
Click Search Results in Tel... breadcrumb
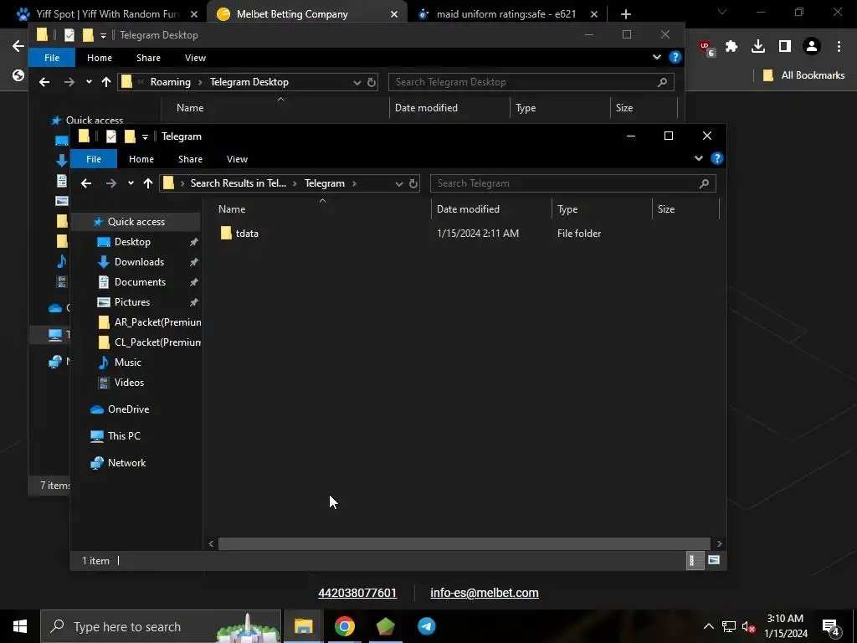[x=239, y=183]
